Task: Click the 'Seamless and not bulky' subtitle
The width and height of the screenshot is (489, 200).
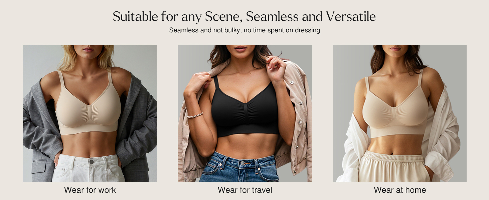Action: click(x=244, y=30)
